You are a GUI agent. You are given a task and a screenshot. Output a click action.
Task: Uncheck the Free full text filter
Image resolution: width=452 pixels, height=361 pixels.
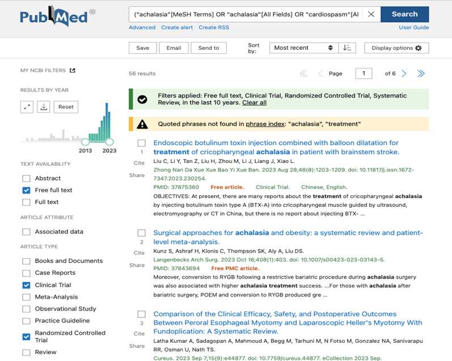coord(26,190)
